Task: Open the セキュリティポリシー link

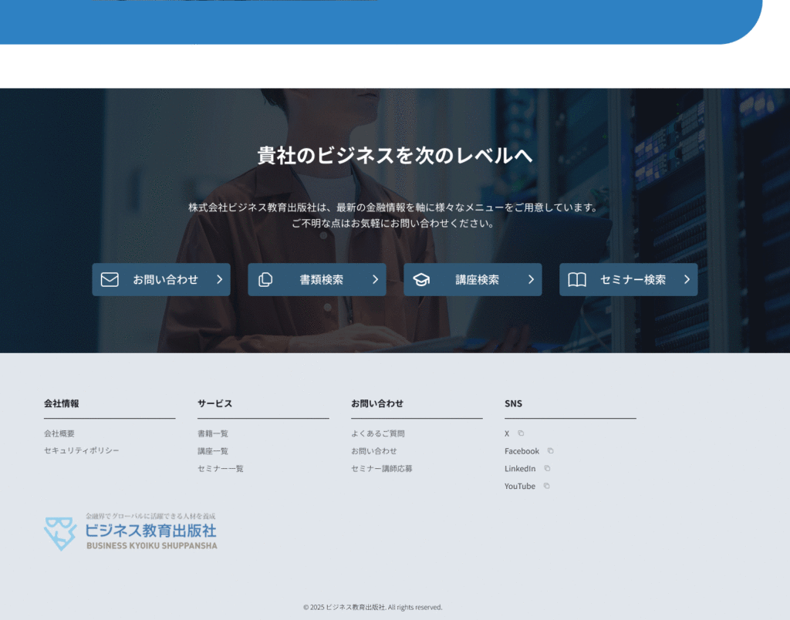Action: [x=82, y=450]
